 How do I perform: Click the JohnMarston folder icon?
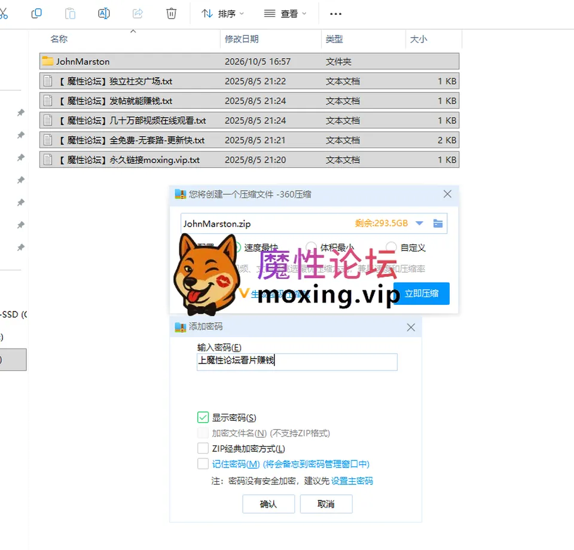pyautogui.click(x=48, y=61)
